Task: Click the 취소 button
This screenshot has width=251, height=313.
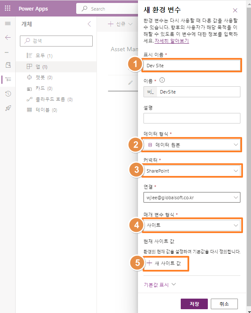Action: [224, 304]
